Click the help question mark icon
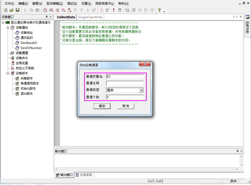Image resolution: width=251 pixels, height=185 pixels. [x=159, y=10]
